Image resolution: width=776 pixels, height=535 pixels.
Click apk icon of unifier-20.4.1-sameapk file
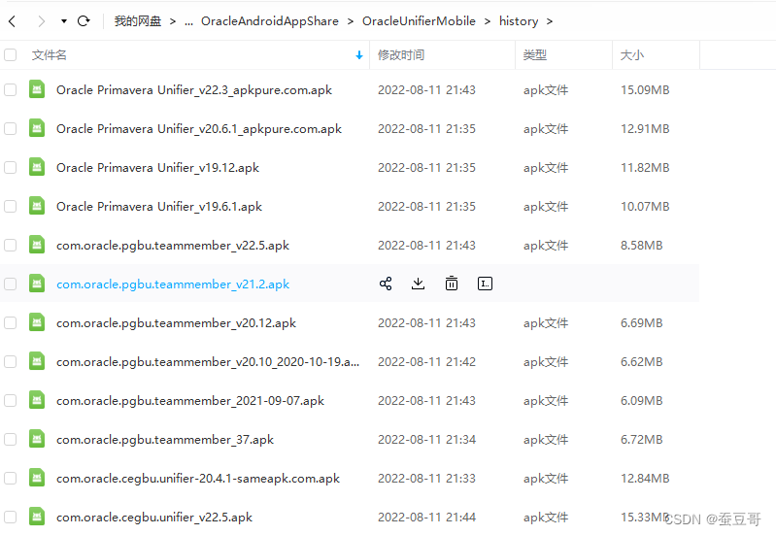[x=37, y=478]
